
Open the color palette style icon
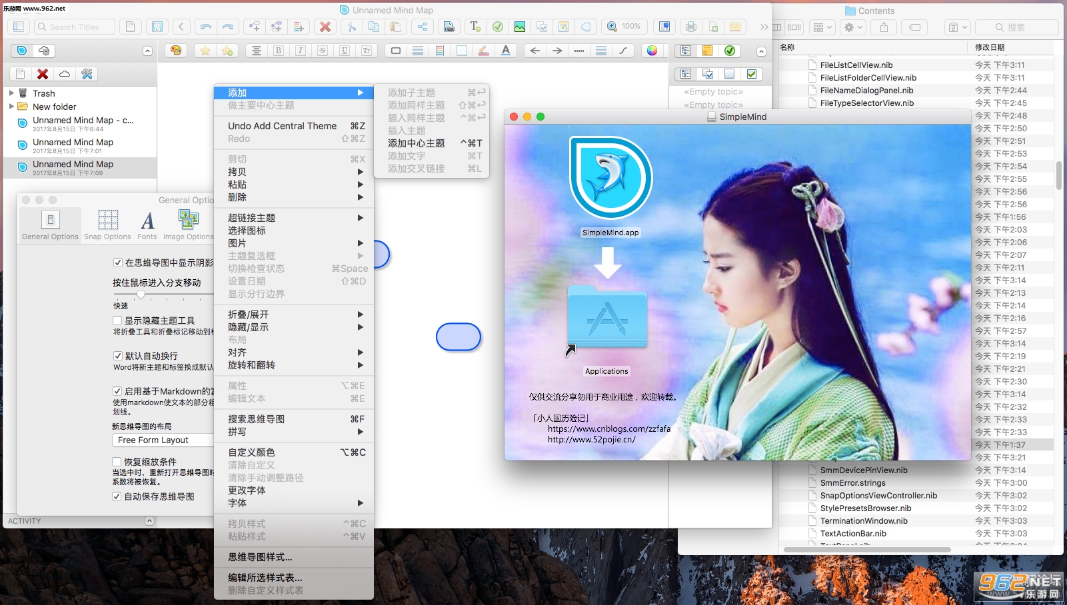point(176,51)
